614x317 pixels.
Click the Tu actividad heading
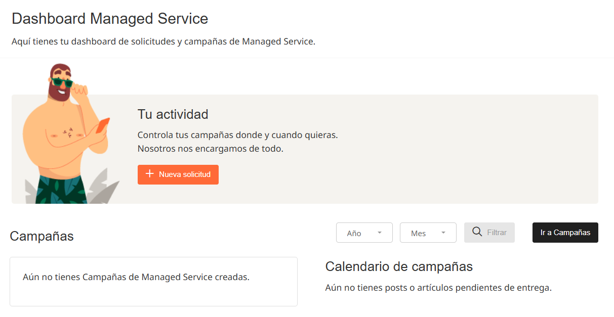coord(173,114)
